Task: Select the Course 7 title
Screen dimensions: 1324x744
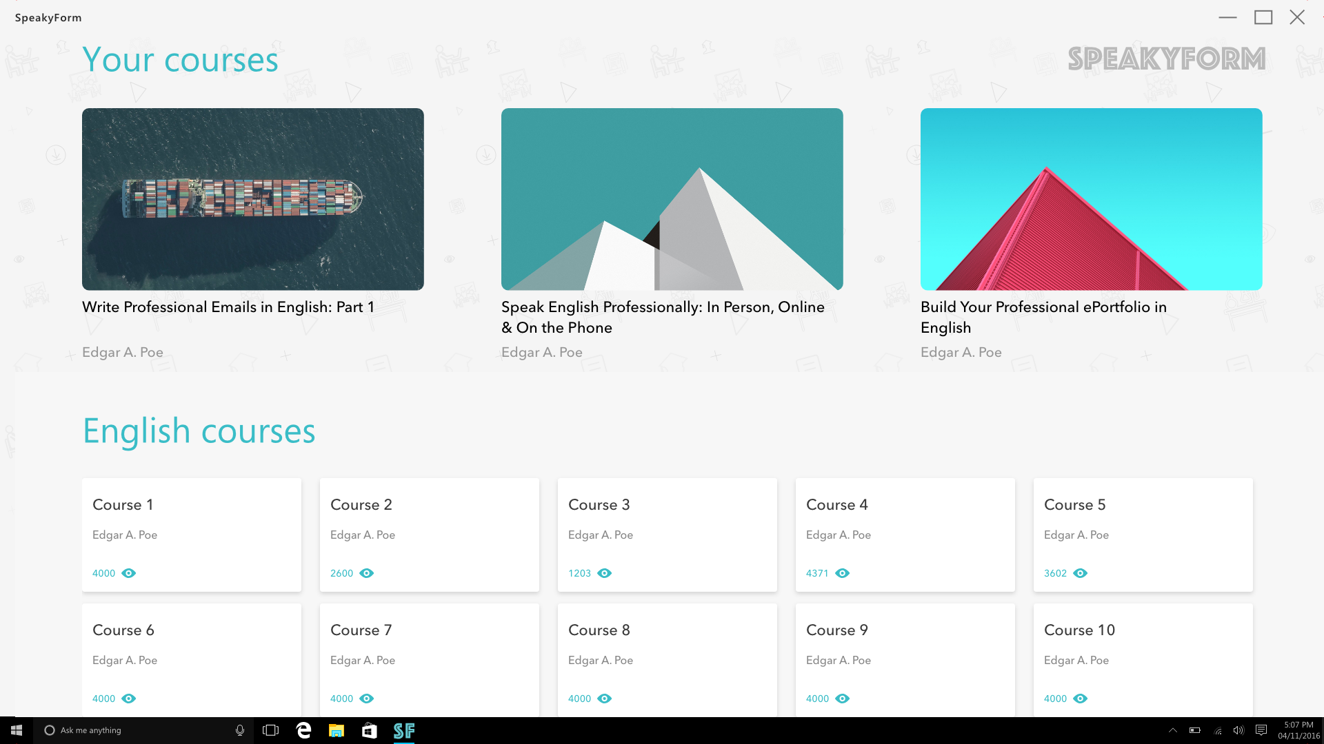Action: tap(361, 630)
